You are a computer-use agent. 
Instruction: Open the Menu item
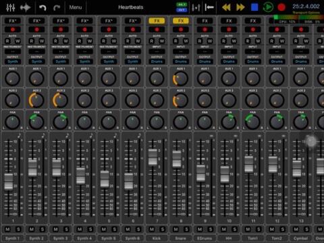(x=76, y=7)
